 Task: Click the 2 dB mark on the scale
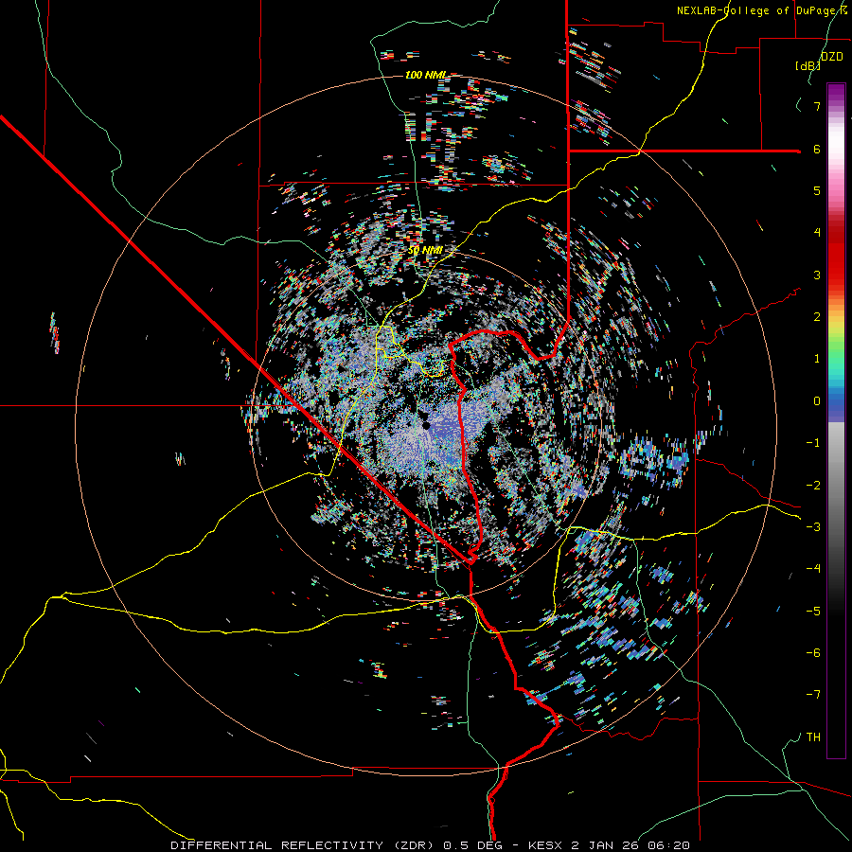(817, 317)
